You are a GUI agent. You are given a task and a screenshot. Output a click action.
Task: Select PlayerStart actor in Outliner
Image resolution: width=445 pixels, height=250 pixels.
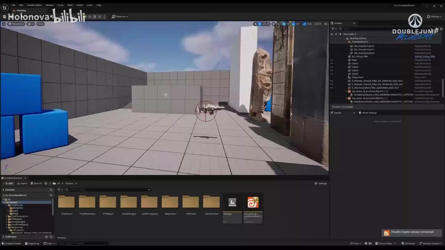pos(357,77)
